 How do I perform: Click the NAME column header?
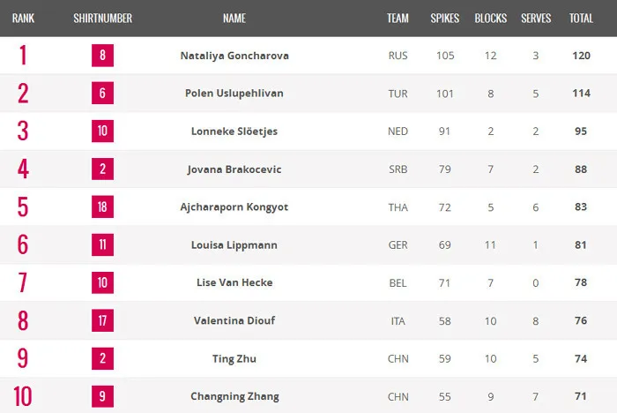[x=234, y=18]
